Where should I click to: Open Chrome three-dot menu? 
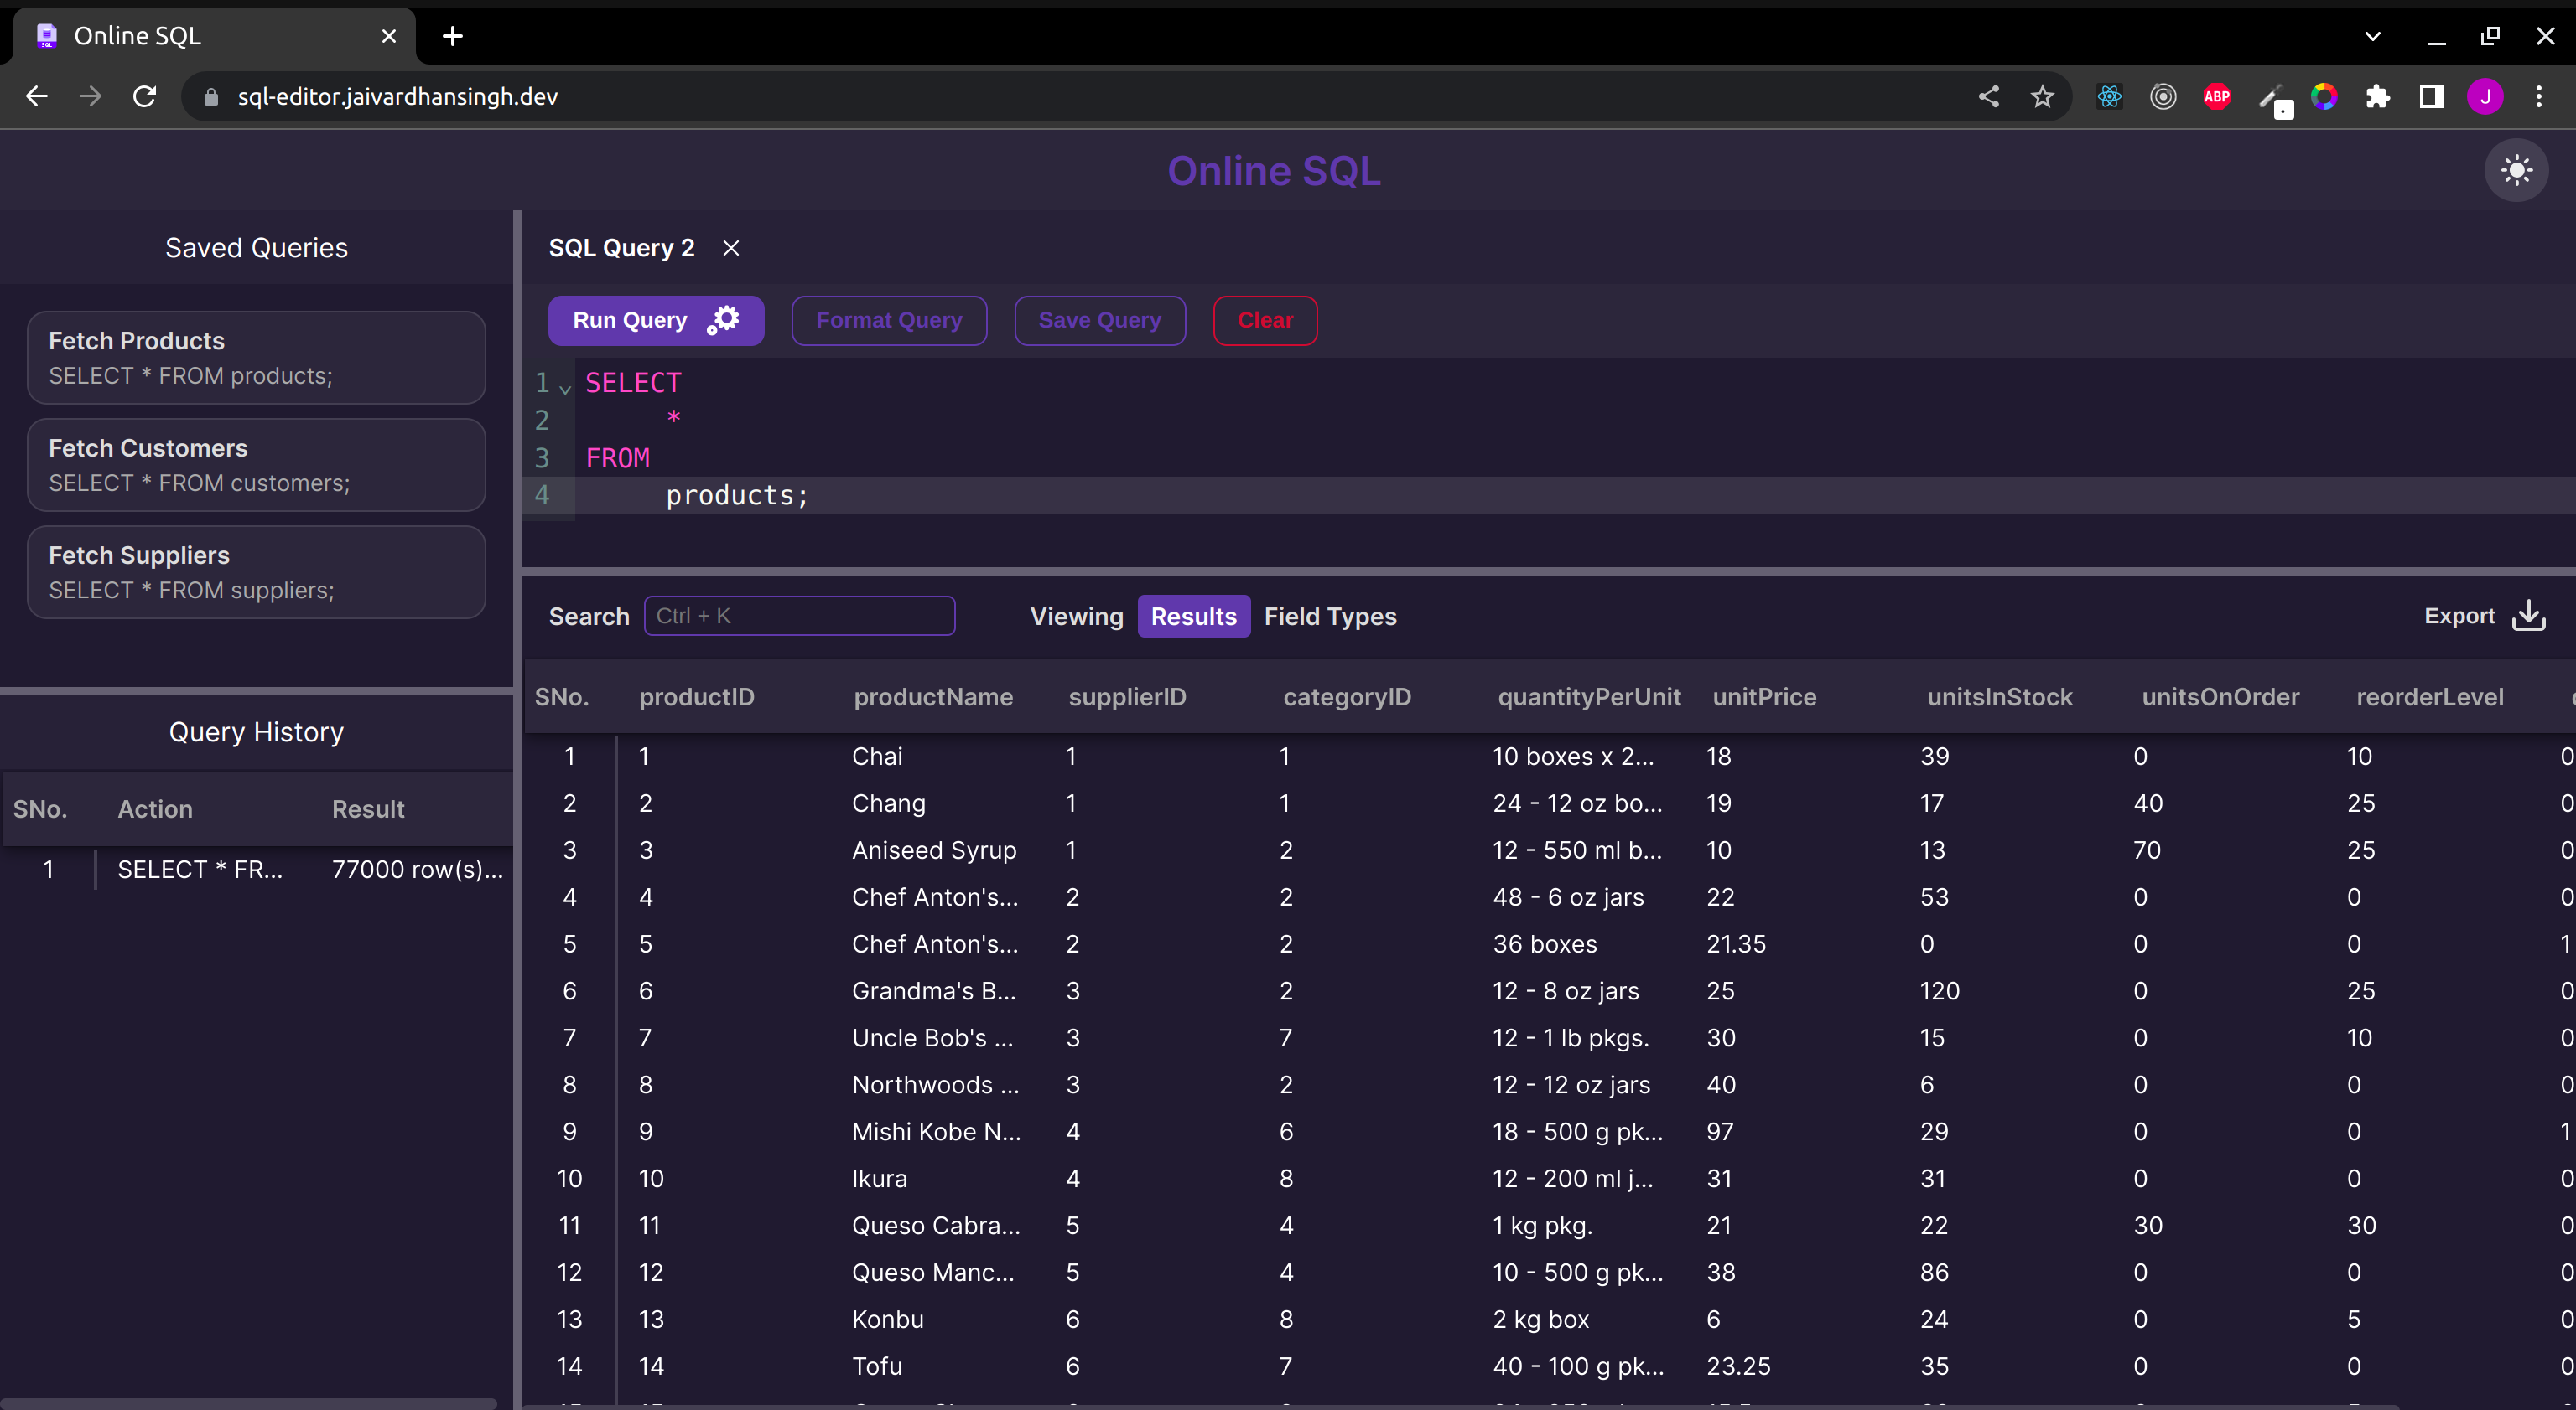click(2539, 97)
